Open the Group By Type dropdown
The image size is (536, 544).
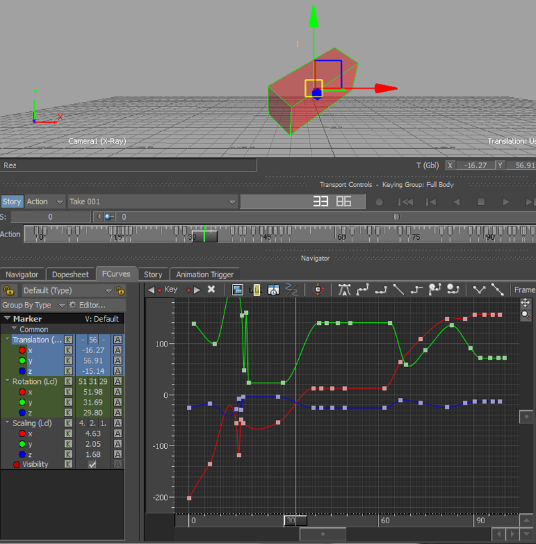[x=33, y=305]
